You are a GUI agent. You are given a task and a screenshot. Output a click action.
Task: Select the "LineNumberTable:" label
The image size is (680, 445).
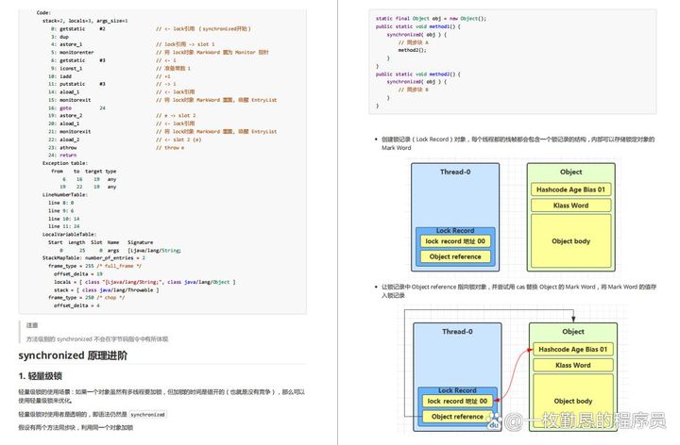tap(65, 195)
